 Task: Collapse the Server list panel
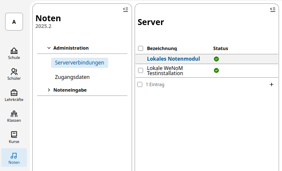pyautogui.click(x=273, y=10)
